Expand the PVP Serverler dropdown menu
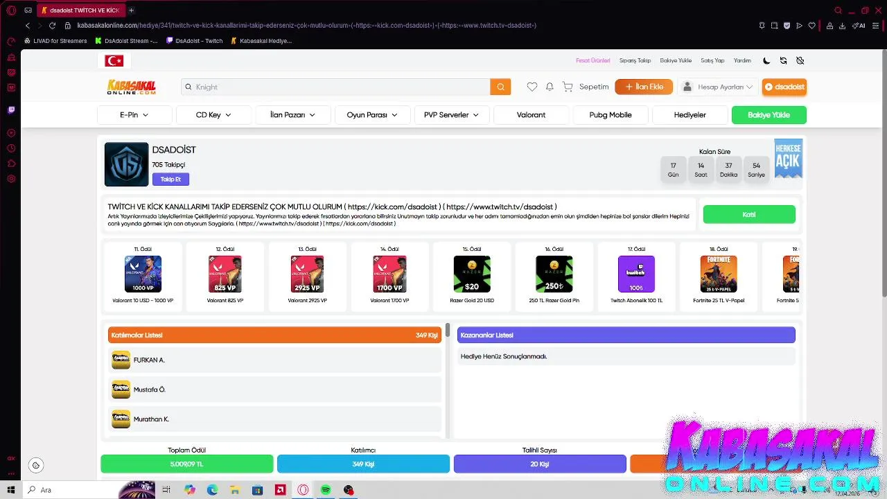Screen dimensions: 887x499 [x=452, y=115]
